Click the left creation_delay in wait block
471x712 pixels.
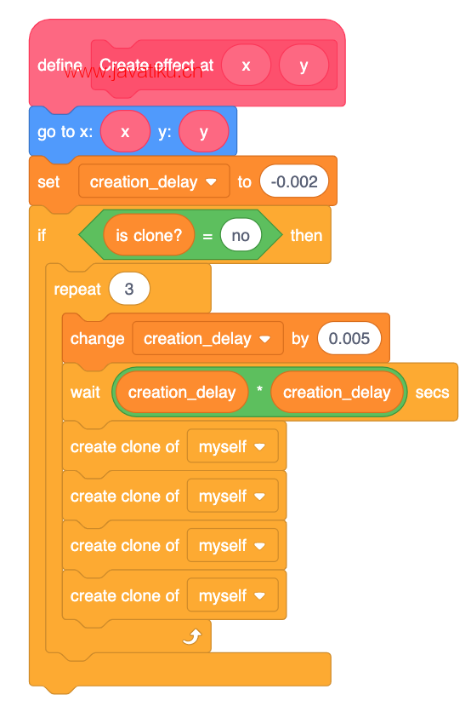click(182, 392)
